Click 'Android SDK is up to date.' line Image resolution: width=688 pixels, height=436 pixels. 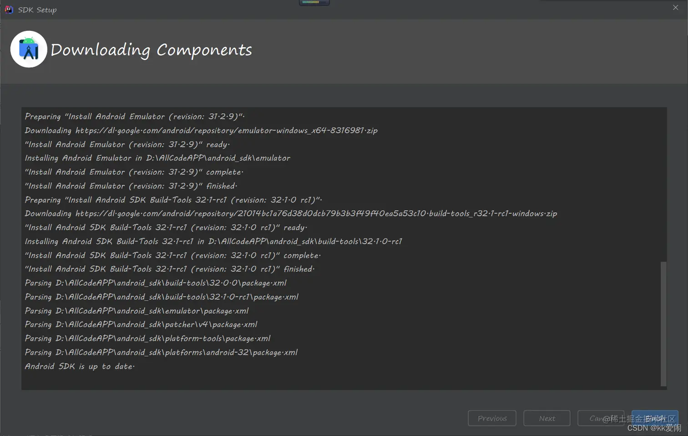click(x=80, y=367)
